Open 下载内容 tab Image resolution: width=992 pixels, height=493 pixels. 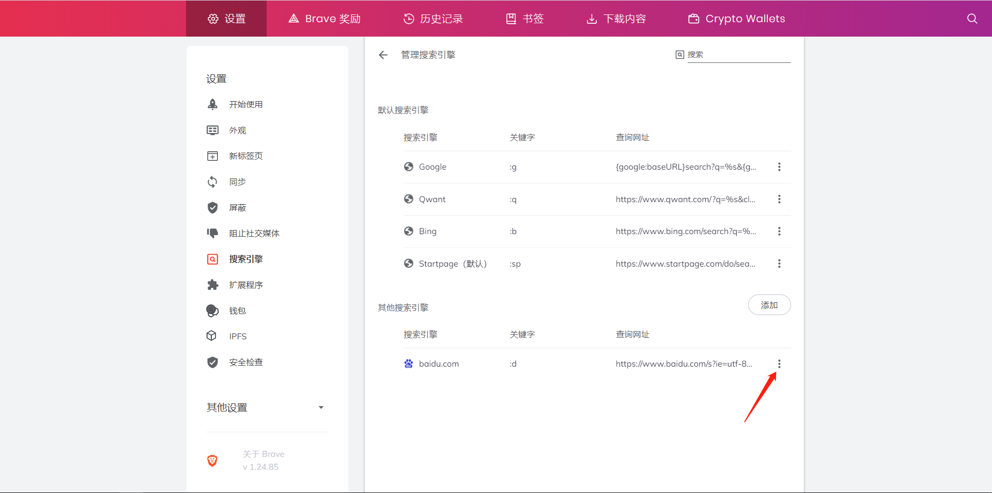[616, 19]
